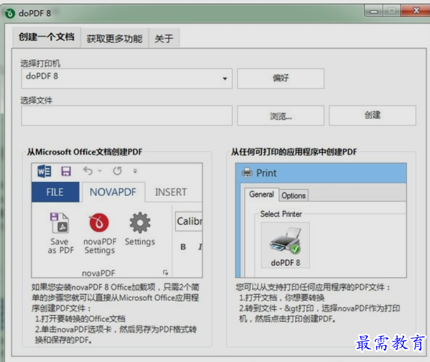Select NOVAPDF ribbon tab
430x362 pixels.
click(x=113, y=192)
